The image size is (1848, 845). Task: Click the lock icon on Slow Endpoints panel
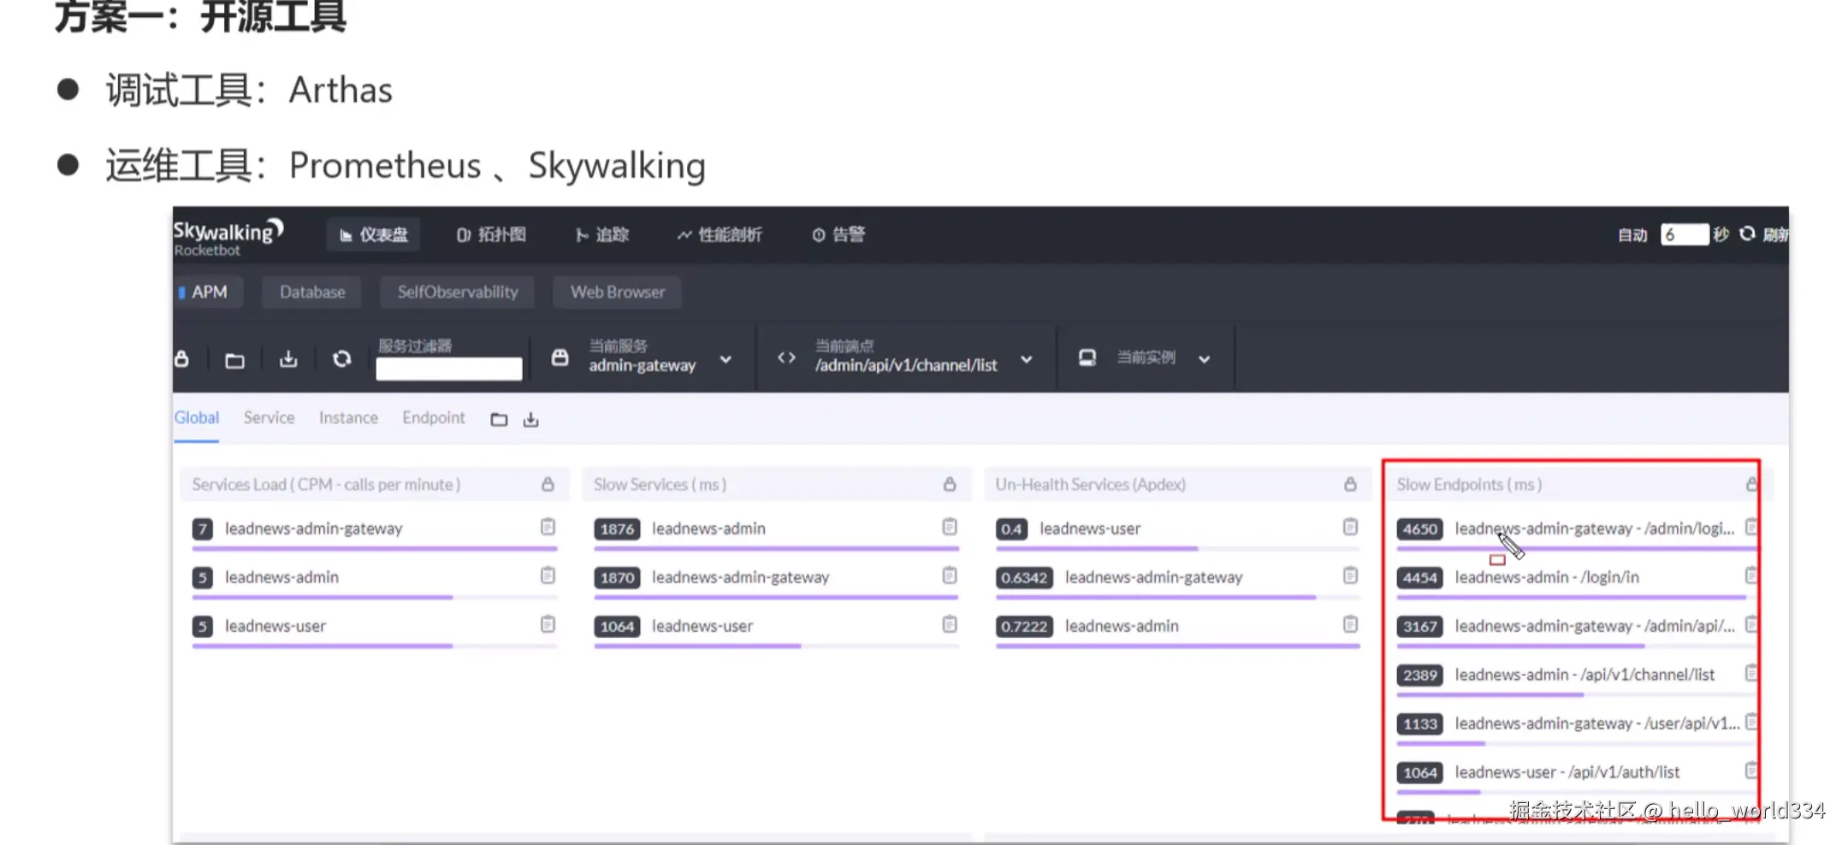click(1751, 484)
